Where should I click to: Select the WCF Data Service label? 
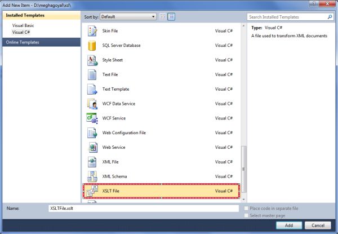point(119,104)
